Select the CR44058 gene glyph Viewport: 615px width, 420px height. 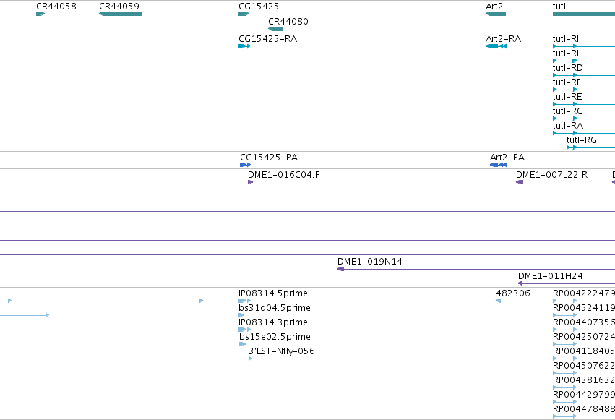tap(40, 14)
